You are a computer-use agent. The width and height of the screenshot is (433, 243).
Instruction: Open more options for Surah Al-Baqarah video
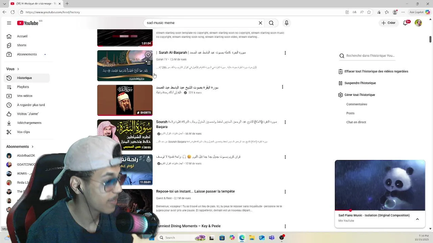285,53
